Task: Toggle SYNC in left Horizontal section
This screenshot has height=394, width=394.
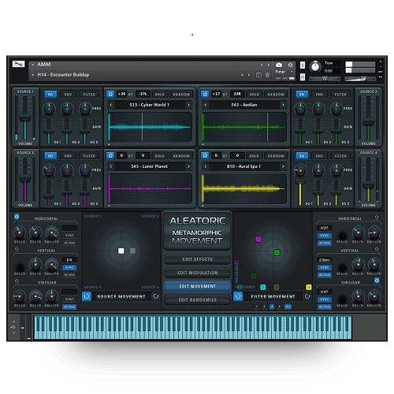Action: 69,236
